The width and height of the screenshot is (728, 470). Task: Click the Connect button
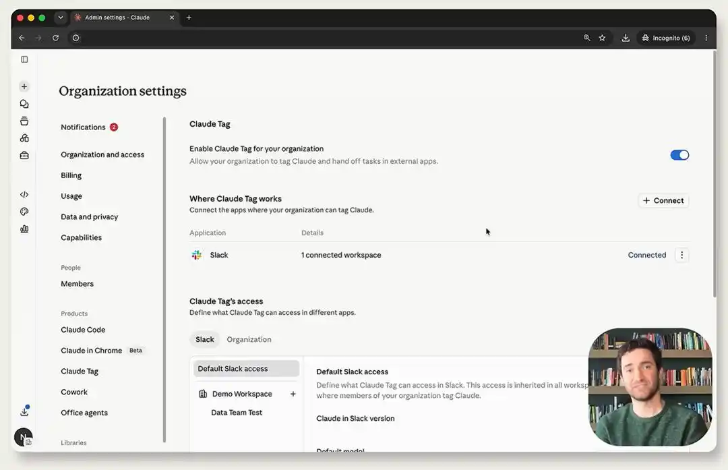pyautogui.click(x=663, y=201)
